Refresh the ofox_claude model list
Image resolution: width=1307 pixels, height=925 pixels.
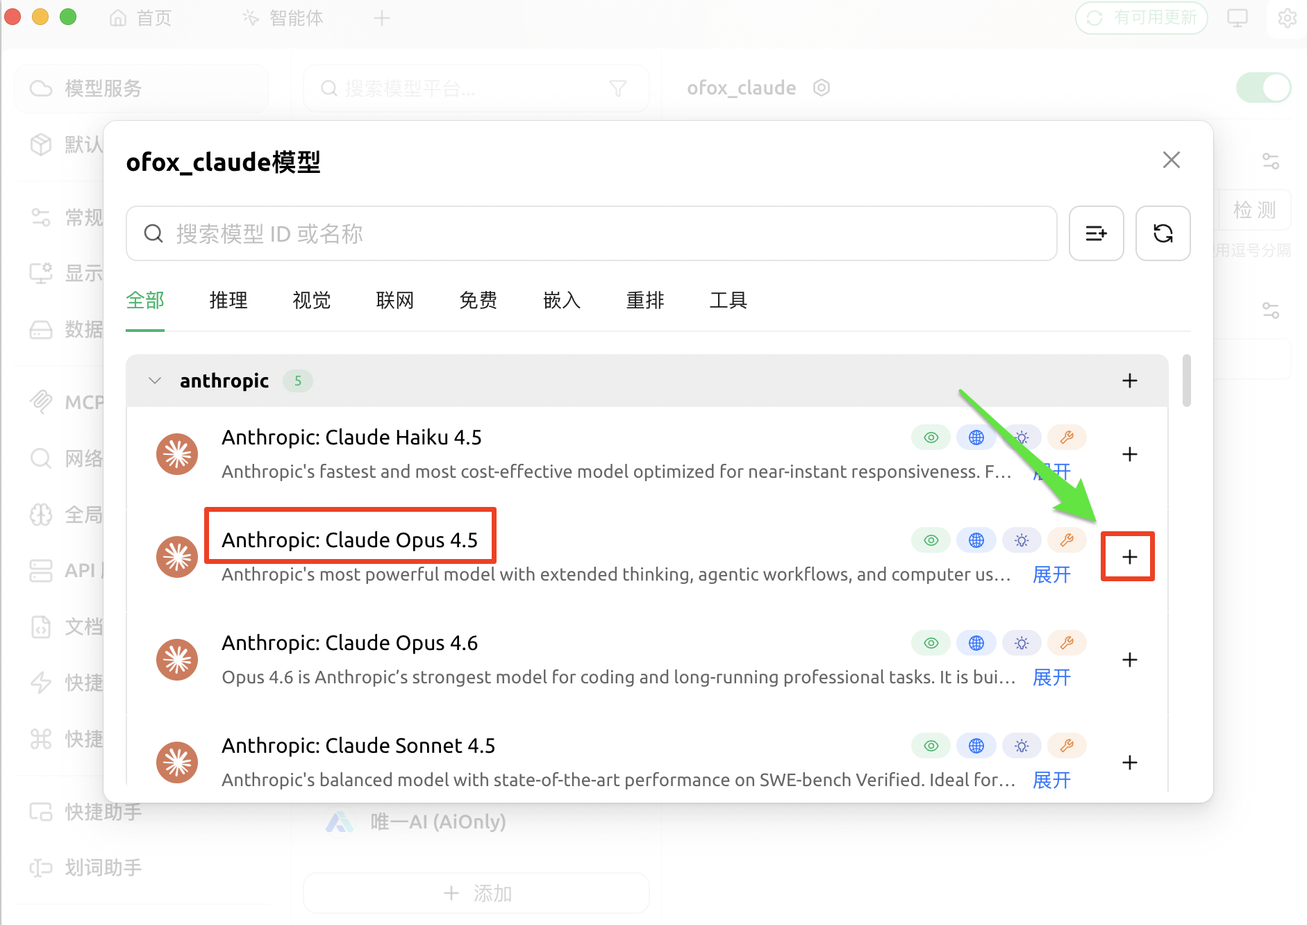coord(1163,233)
